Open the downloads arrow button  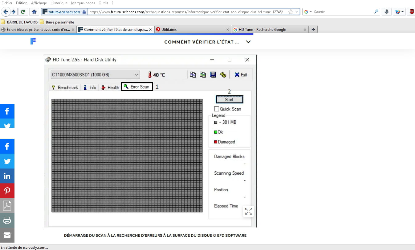tap(386, 12)
